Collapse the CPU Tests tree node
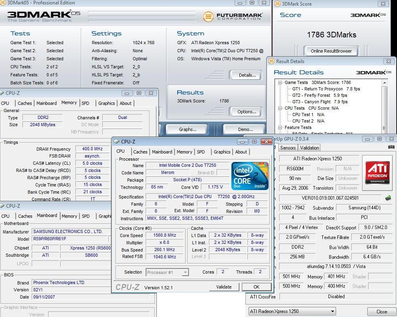 tap(280, 108)
